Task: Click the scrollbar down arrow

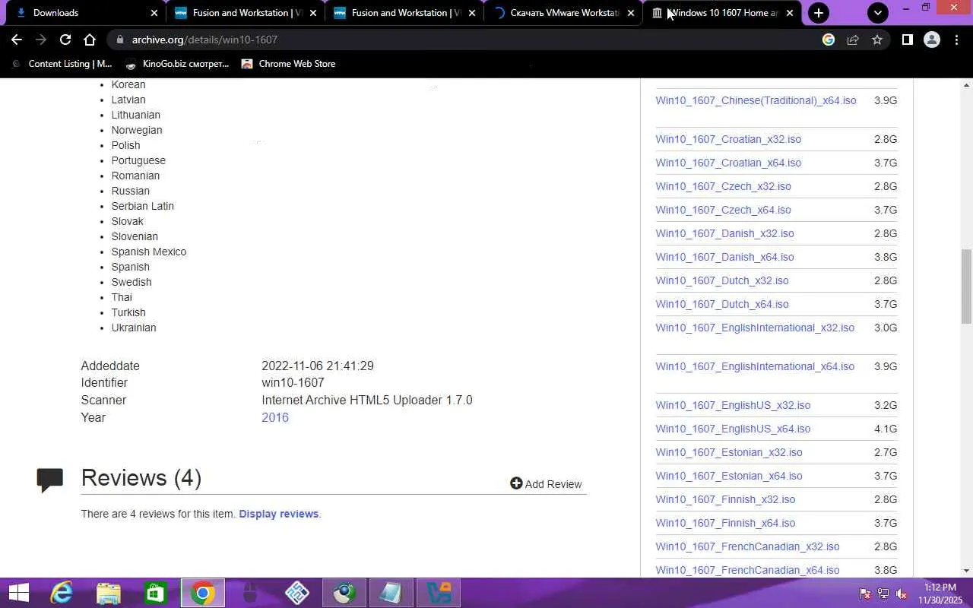Action: (x=966, y=571)
